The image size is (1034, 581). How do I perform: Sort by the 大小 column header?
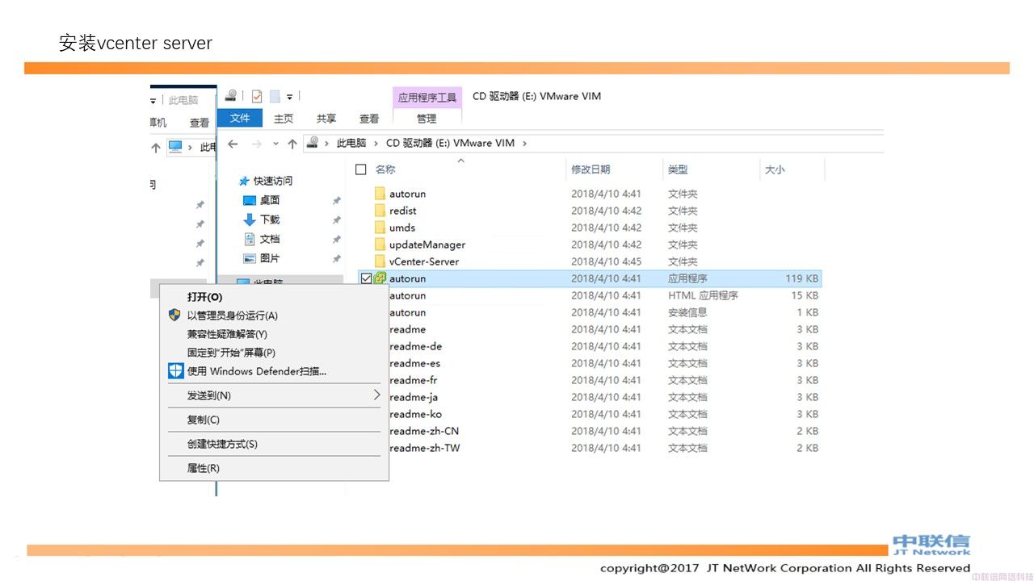[x=775, y=169]
